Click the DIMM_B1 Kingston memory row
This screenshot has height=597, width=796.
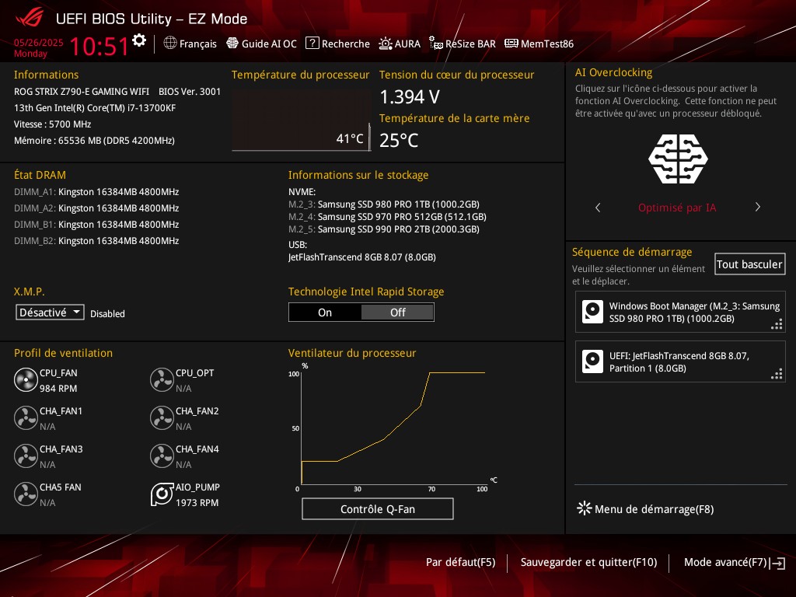pos(96,225)
